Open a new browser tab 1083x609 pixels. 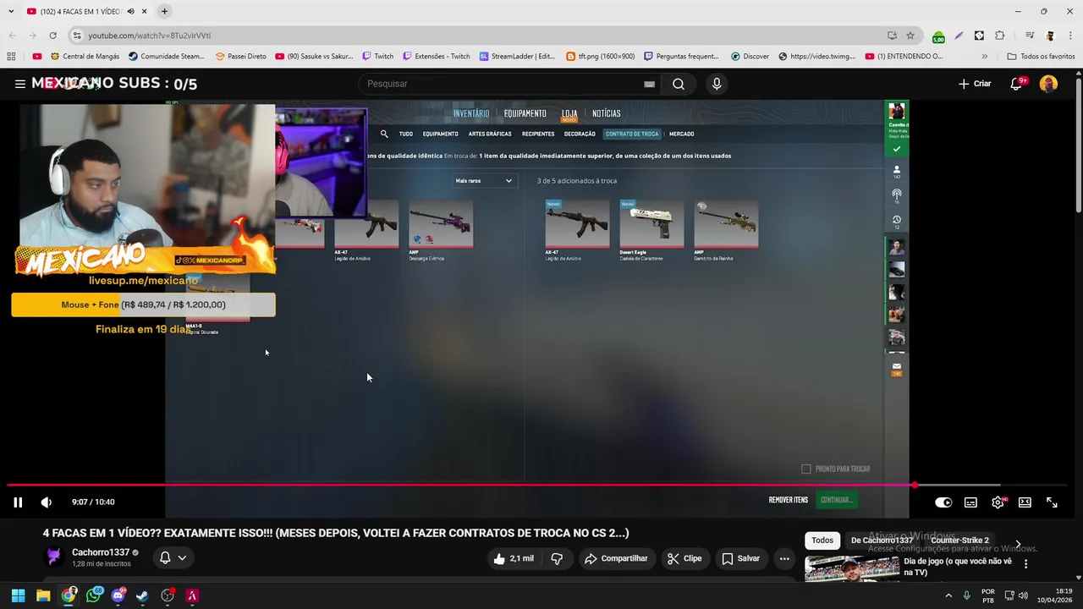tap(164, 11)
